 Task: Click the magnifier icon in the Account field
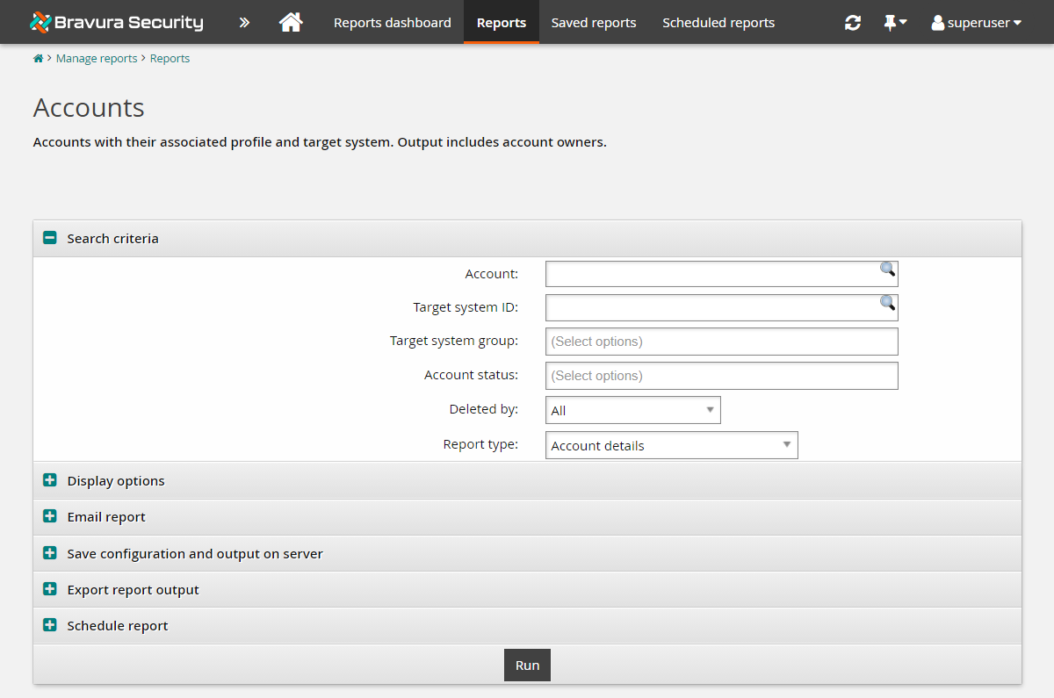(x=886, y=270)
